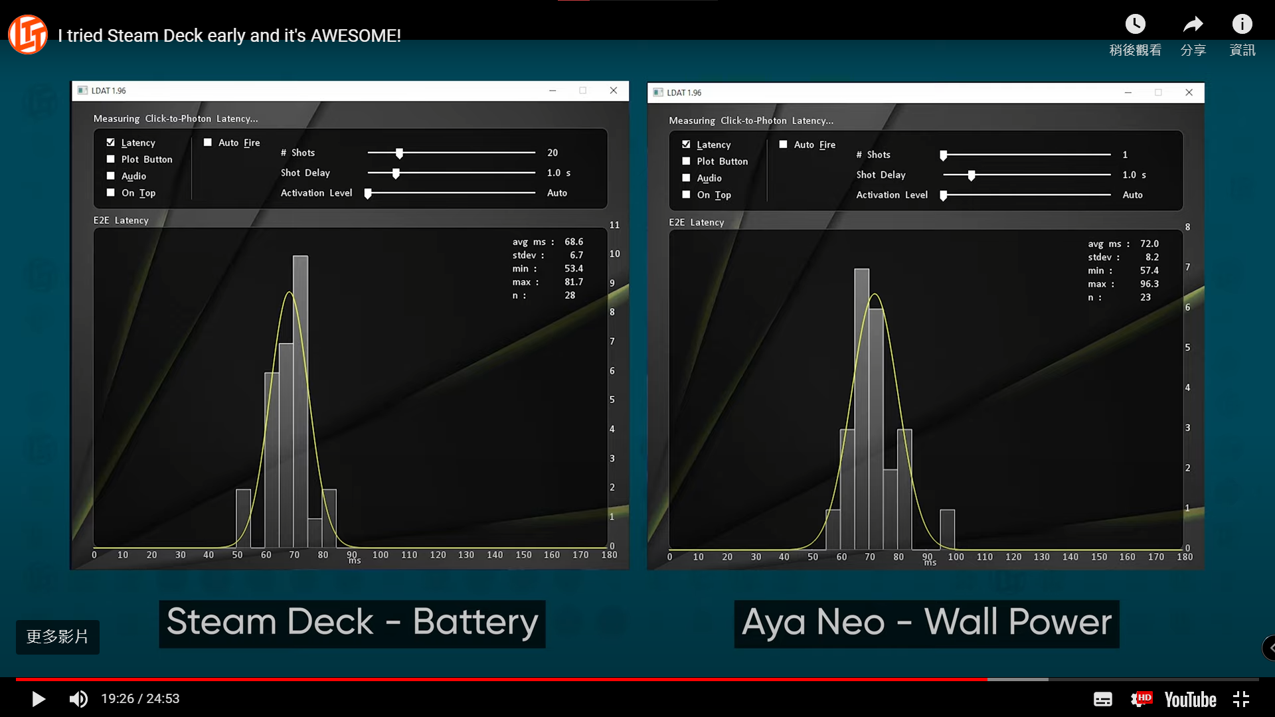This screenshot has height=717, width=1275.
Task: Click # Shots slider handle in right window
Action: click(x=943, y=155)
